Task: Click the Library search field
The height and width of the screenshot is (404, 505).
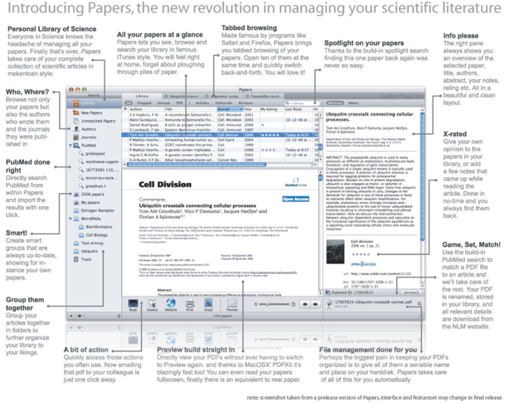Action: pyautogui.click(x=301, y=103)
